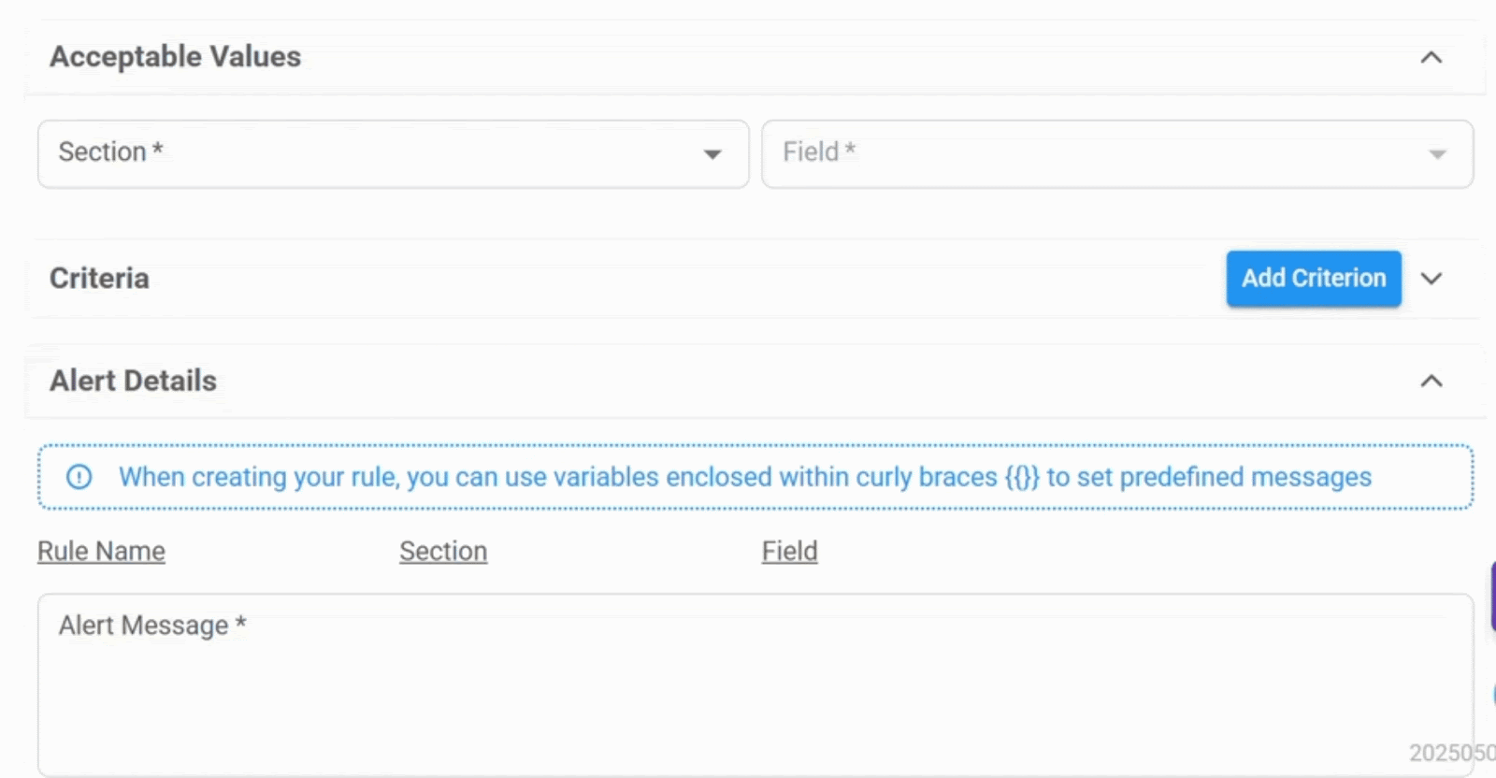Click the Acceptable Values header title
Image resolution: width=1496 pixels, height=778 pixels.
coord(175,56)
